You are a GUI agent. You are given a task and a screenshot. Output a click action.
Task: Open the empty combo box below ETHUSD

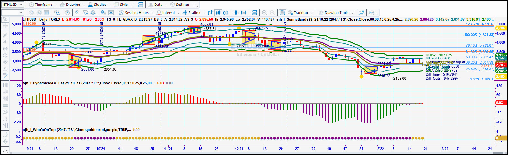13,13
